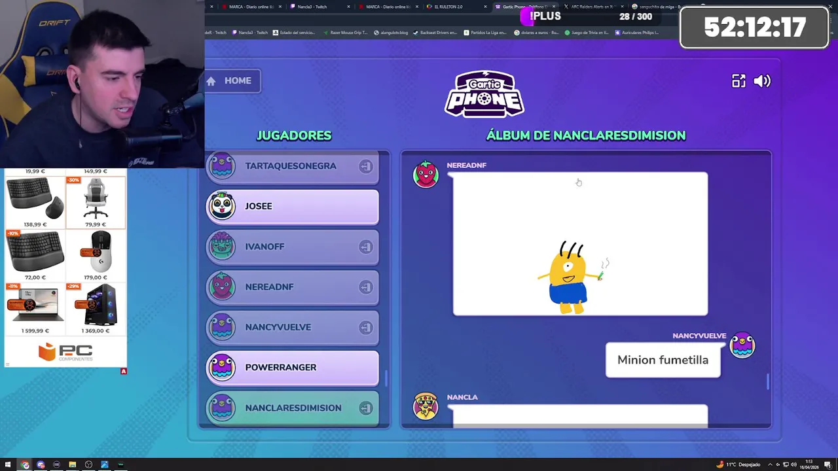Screen dimensions: 838x471
Task: Expand the system tray hidden icons chevron
Action: point(770,464)
